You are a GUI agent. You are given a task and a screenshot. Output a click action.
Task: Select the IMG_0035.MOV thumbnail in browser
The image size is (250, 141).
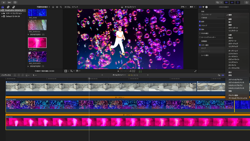coord(37,57)
